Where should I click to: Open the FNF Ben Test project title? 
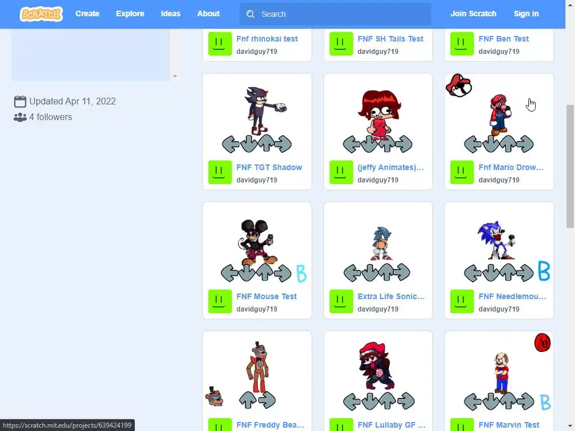tap(504, 39)
